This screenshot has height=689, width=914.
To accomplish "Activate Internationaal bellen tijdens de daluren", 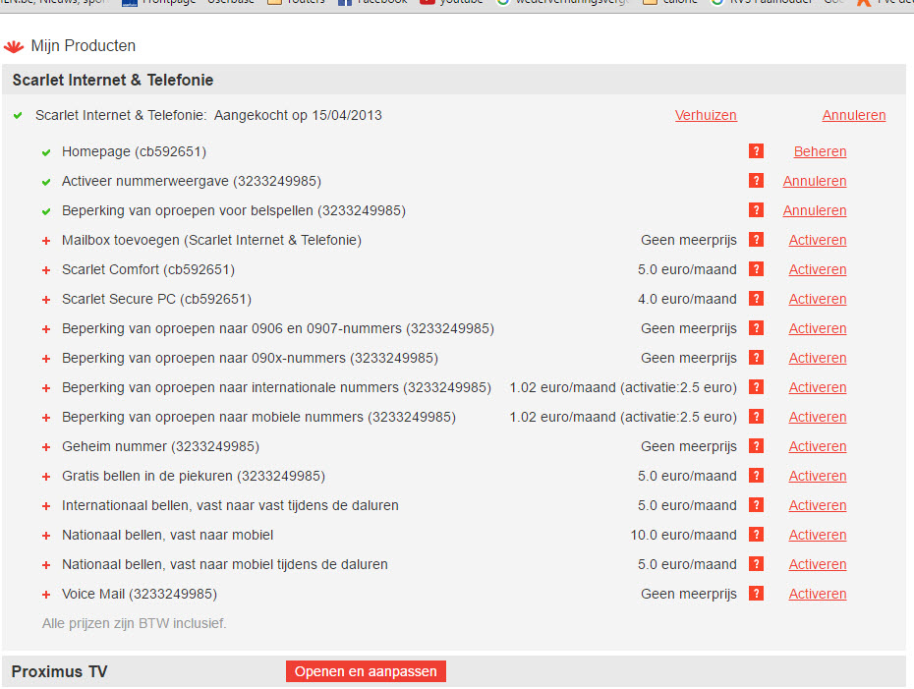I will pos(817,505).
